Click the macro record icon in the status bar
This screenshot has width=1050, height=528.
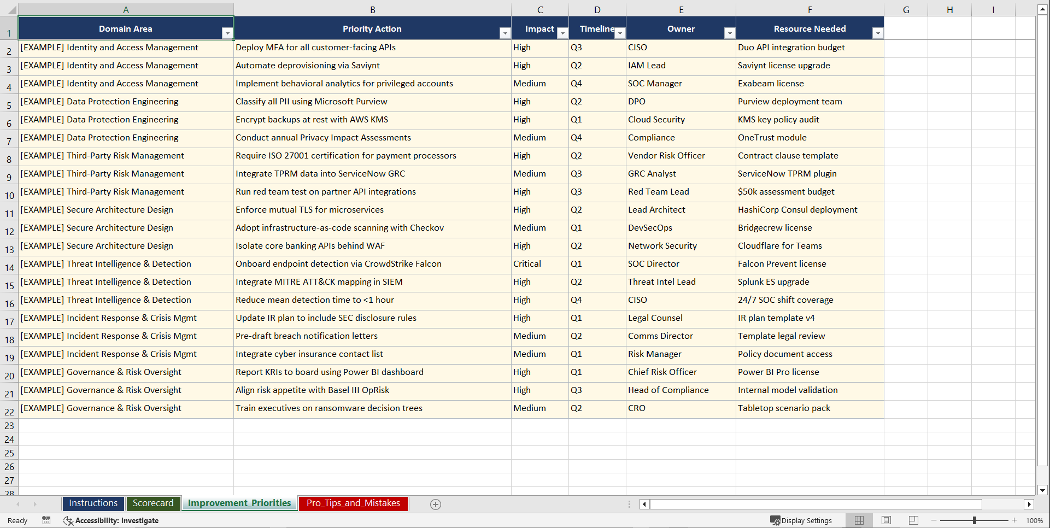point(46,520)
